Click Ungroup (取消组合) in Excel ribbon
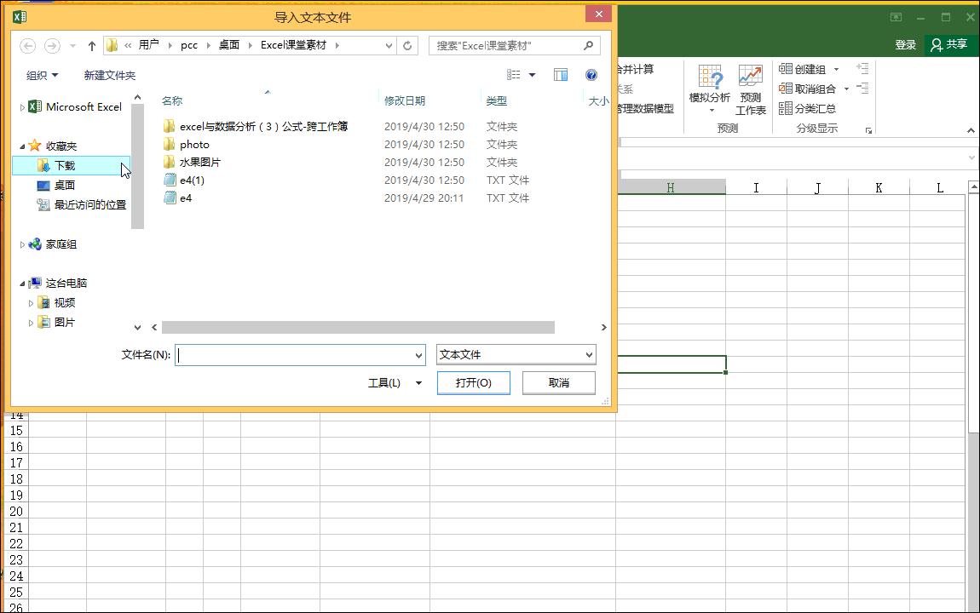 (808, 89)
